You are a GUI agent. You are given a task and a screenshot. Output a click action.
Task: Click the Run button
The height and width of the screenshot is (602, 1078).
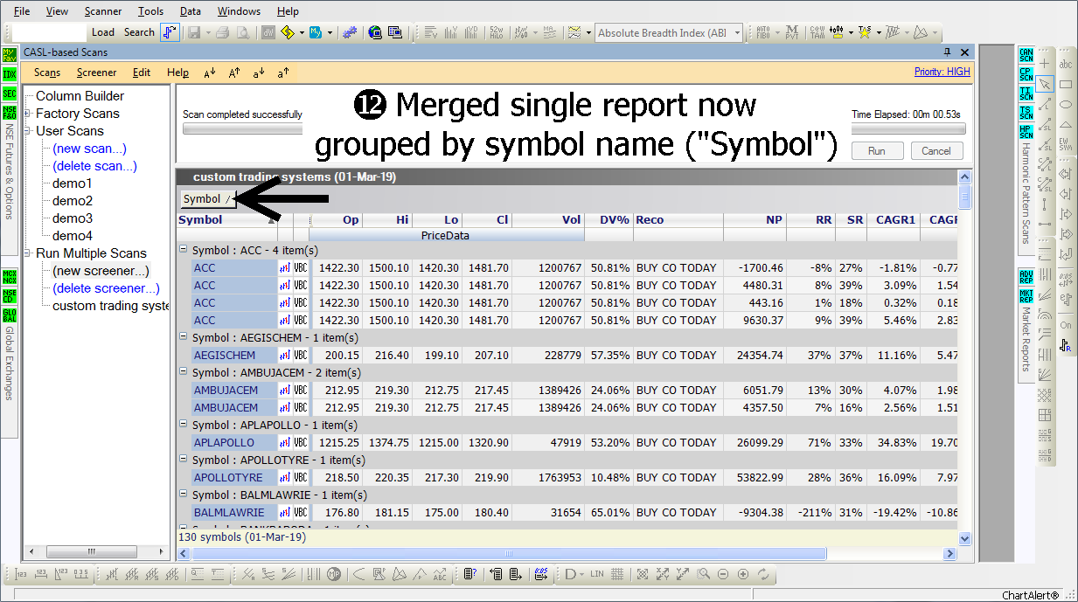pos(877,150)
